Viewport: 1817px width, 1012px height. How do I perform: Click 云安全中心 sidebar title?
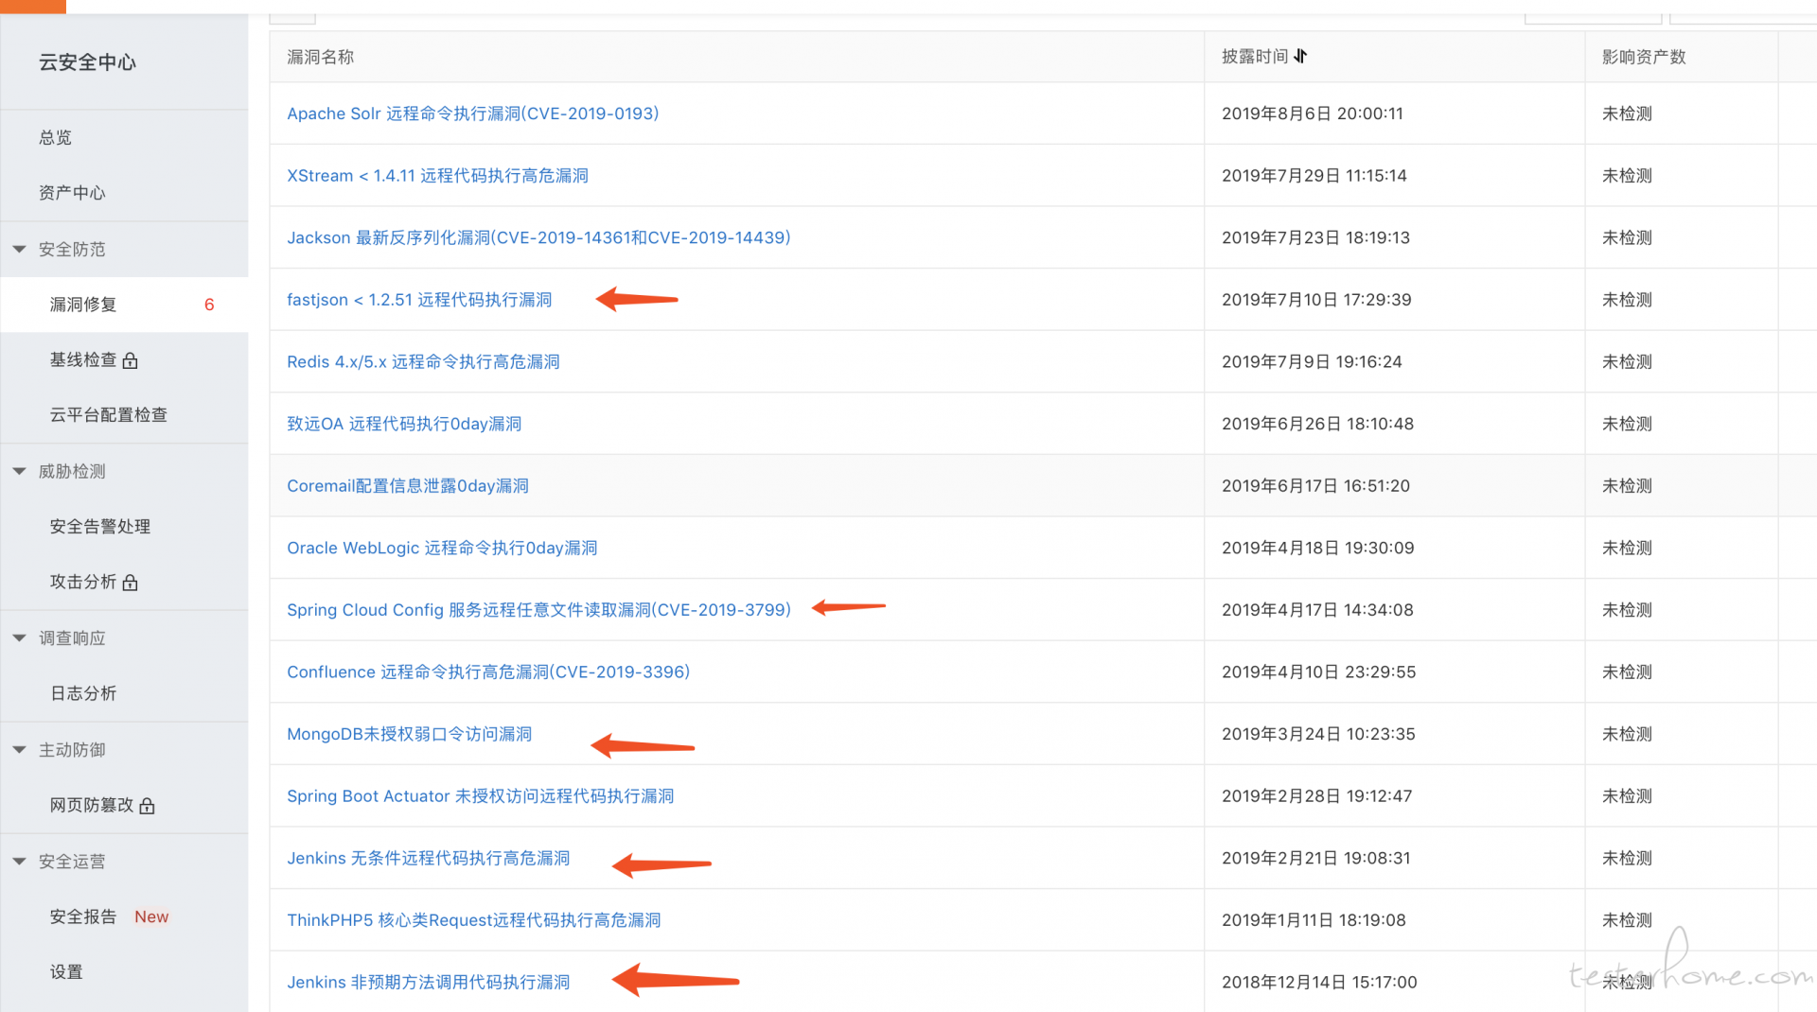(x=87, y=62)
